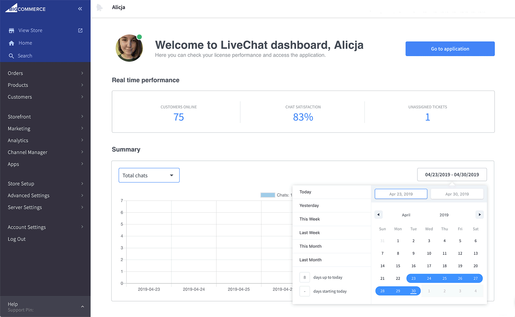Click Go to application button
This screenshot has height=317, width=515.
tap(450, 49)
